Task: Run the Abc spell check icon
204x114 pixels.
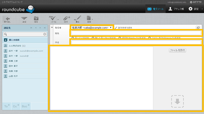Action: click(52, 18)
